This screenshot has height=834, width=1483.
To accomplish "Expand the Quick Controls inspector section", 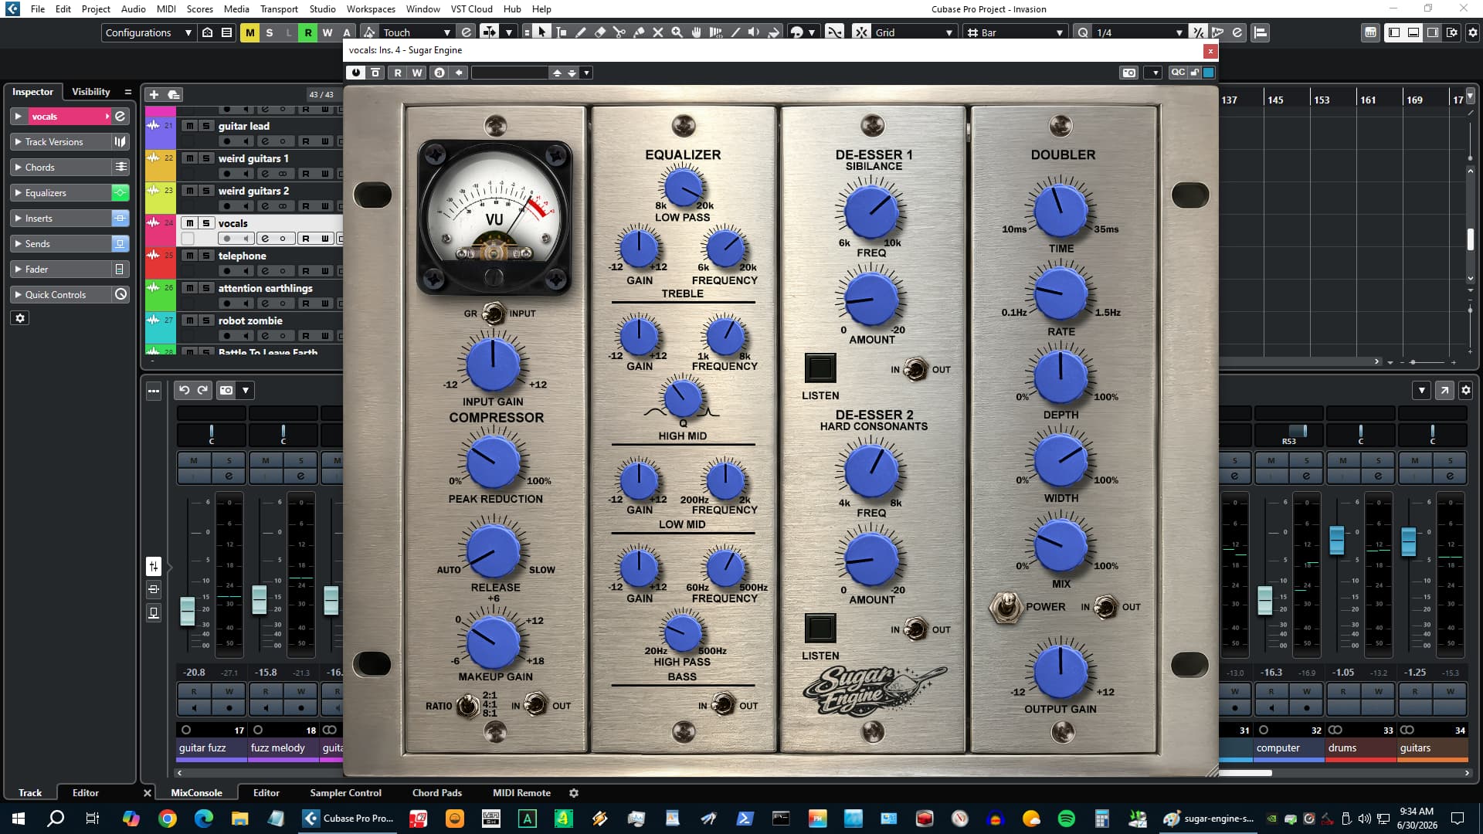I will coord(60,295).
